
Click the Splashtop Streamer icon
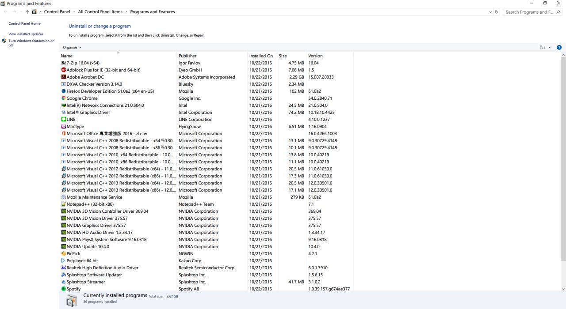pos(63,282)
